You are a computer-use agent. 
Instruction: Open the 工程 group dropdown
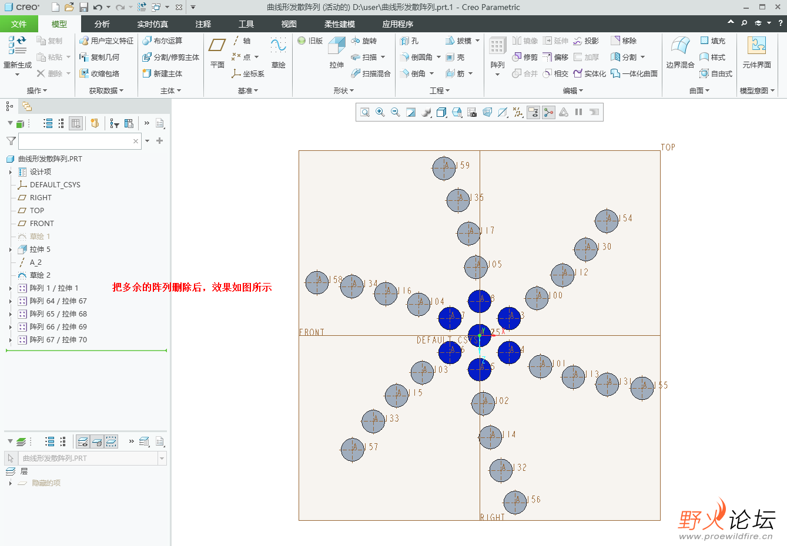[440, 90]
